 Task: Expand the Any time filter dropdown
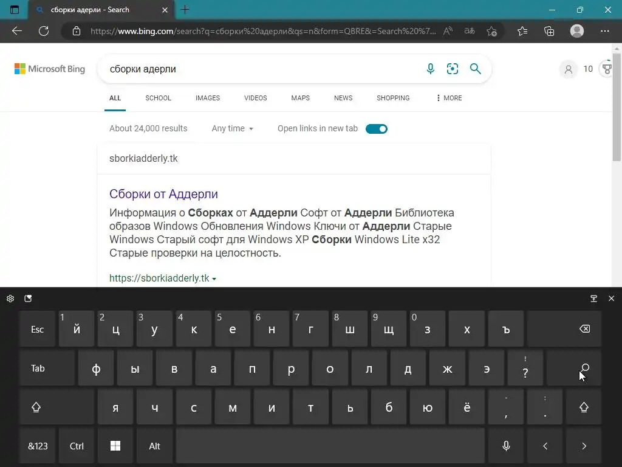233,128
